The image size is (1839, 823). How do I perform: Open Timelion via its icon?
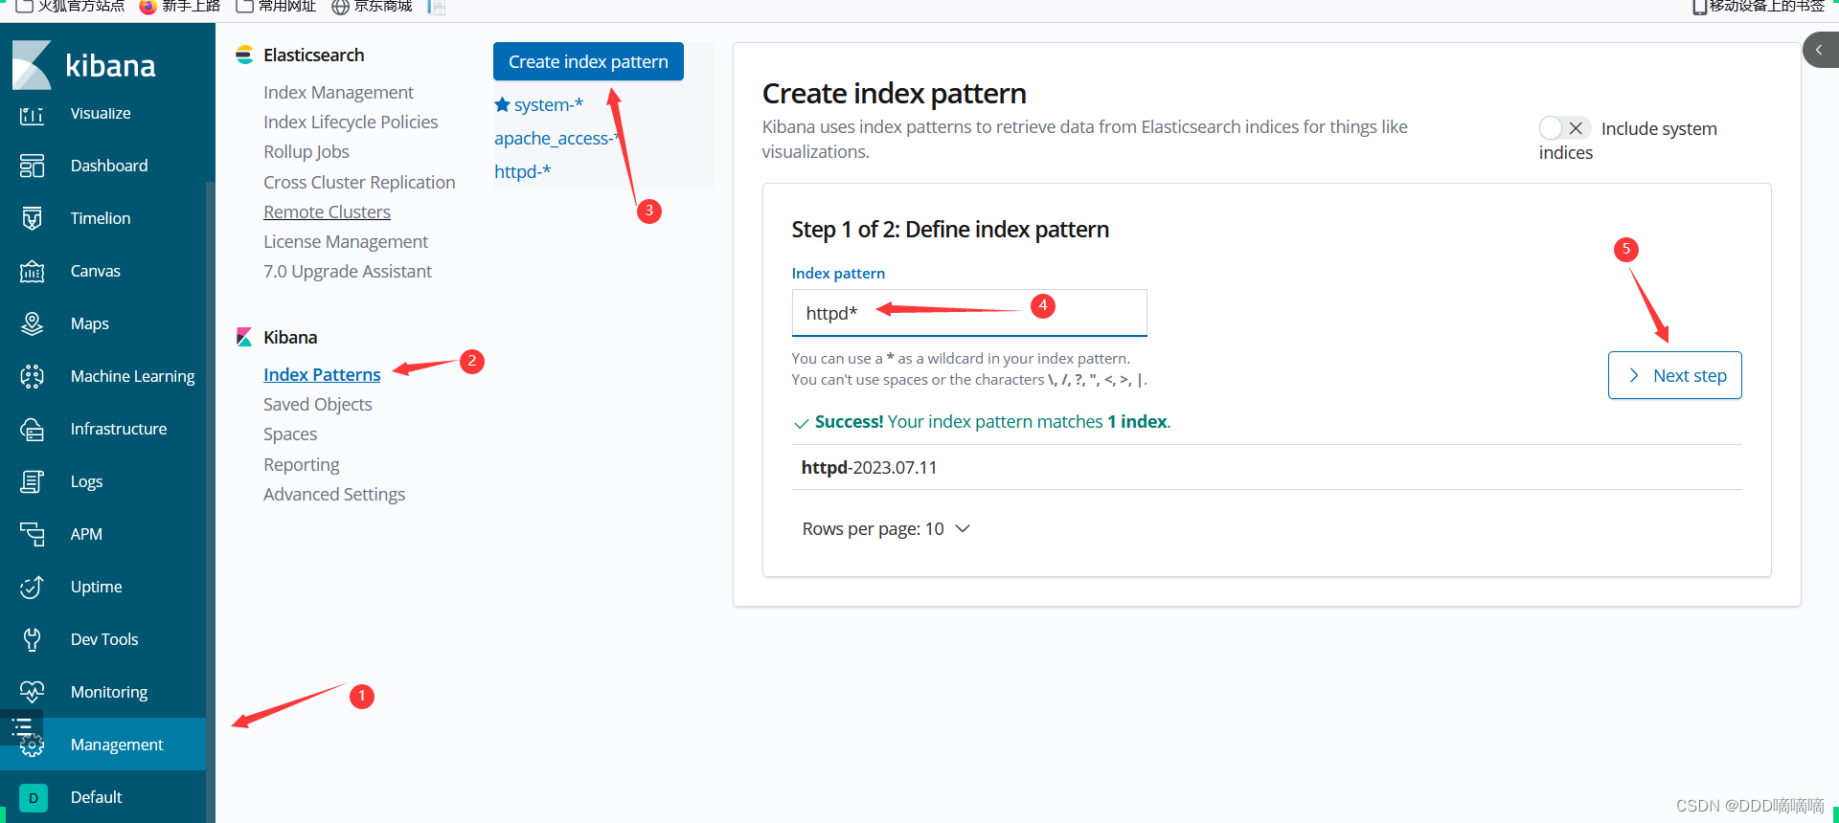point(32,218)
